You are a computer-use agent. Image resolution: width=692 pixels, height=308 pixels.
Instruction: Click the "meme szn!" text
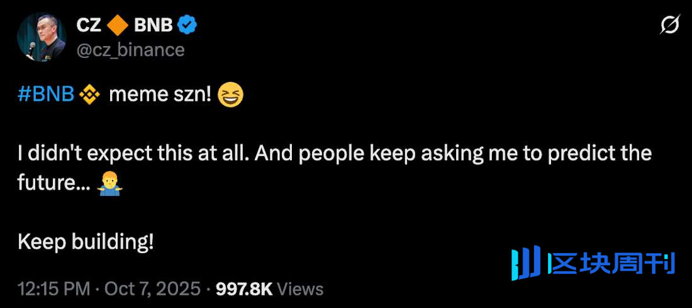(x=159, y=95)
